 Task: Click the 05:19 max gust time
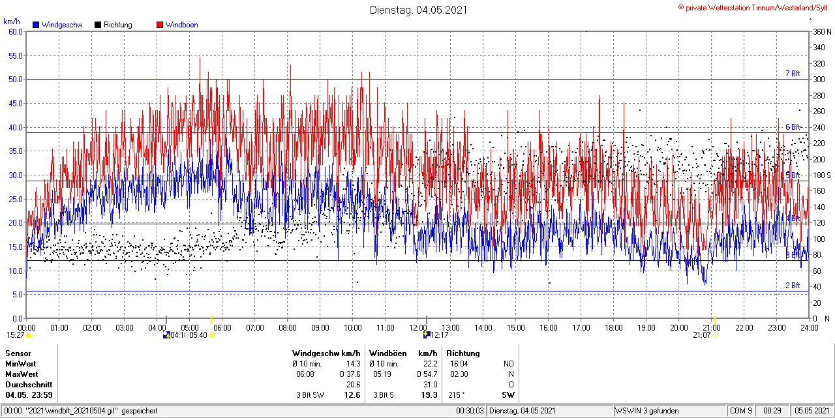click(x=382, y=374)
